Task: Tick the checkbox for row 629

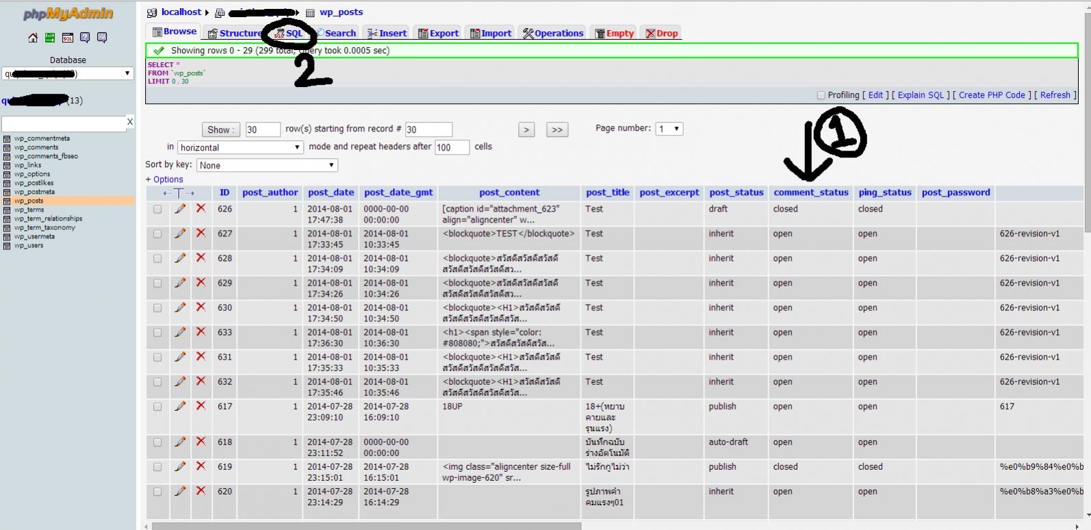Action: click(157, 283)
